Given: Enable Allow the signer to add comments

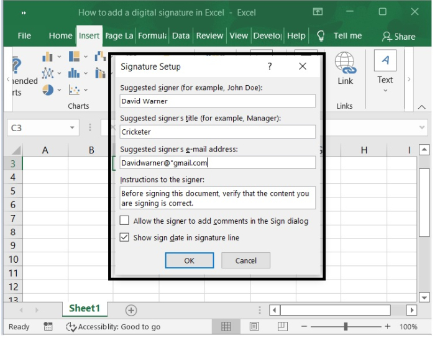Looking at the screenshot, I should click(x=124, y=221).
